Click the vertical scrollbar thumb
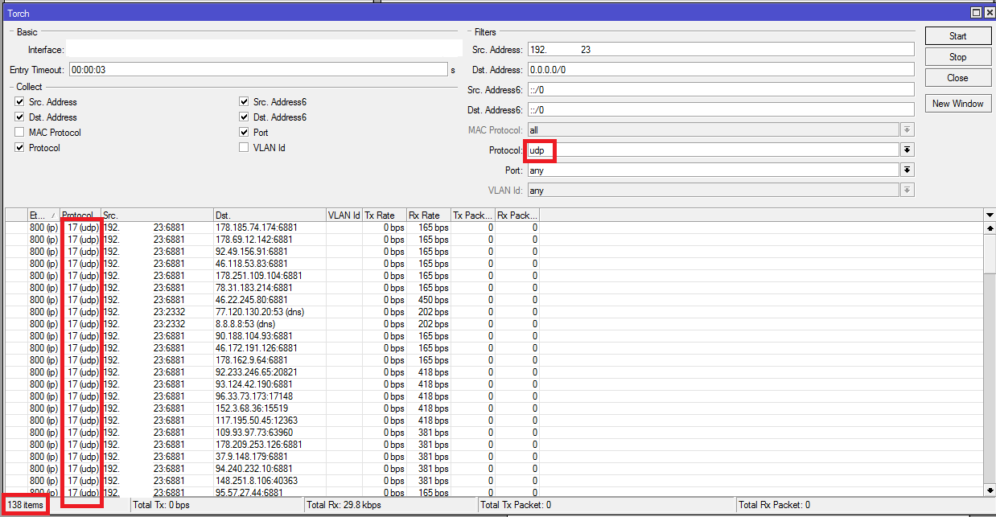The width and height of the screenshot is (996, 517). [x=990, y=253]
